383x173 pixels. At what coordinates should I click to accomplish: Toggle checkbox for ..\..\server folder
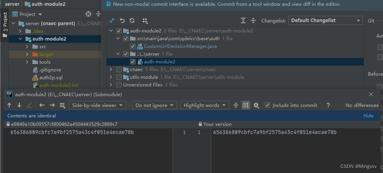click(126, 54)
